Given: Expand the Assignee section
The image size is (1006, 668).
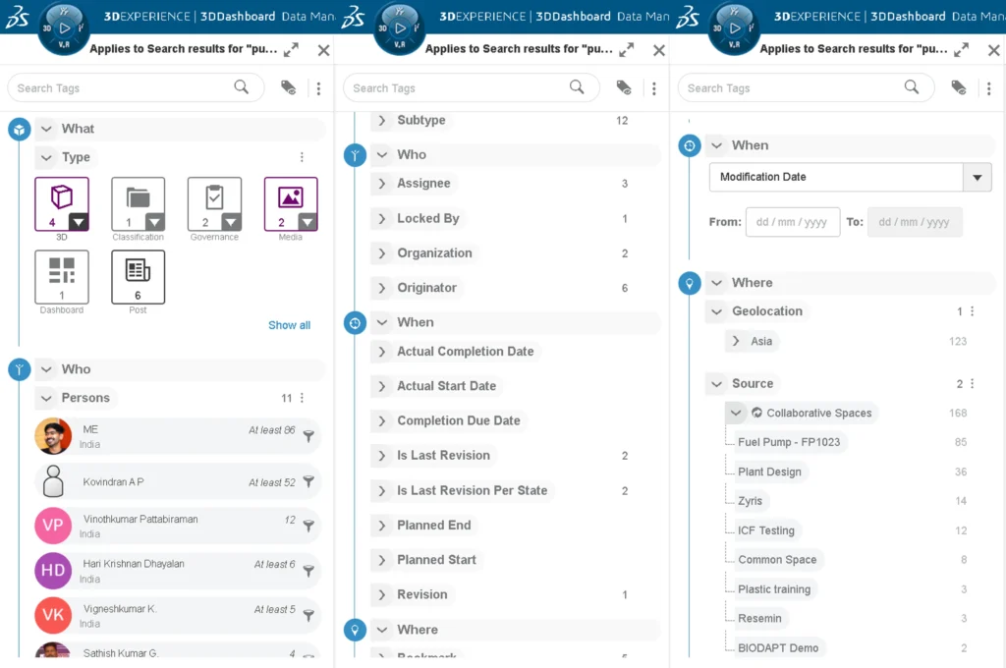Looking at the screenshot, I should (382, 184).
